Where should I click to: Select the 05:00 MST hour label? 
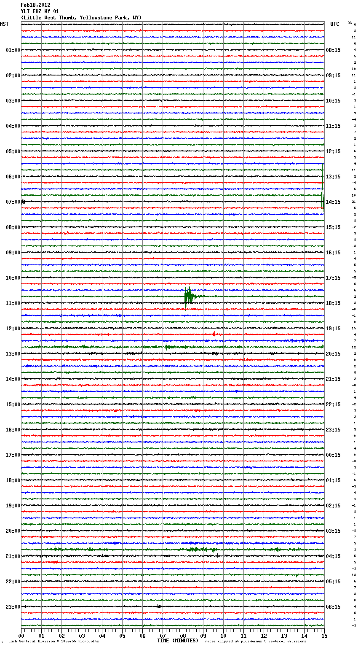(x=13, y=151)
